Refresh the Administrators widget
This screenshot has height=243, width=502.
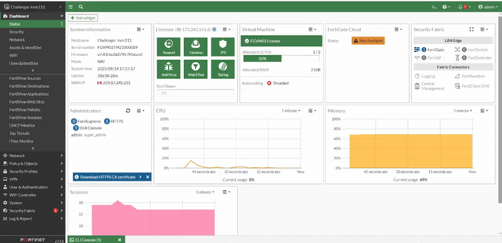[x=128, y=111]
